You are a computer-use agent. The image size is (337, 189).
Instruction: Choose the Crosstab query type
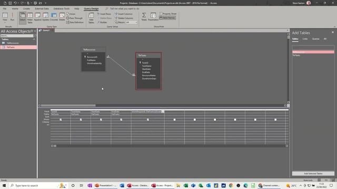(x=54, y=17)
